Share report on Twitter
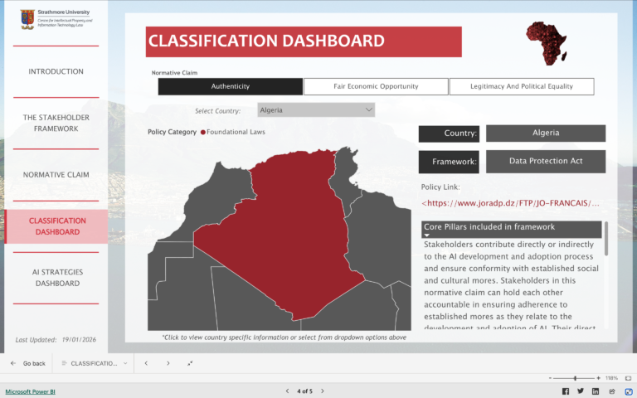637x398 pixels. (581, 391)
